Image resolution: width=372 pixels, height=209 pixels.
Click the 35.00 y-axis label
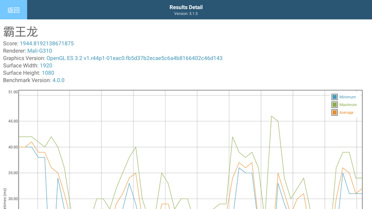pos(13,173)
